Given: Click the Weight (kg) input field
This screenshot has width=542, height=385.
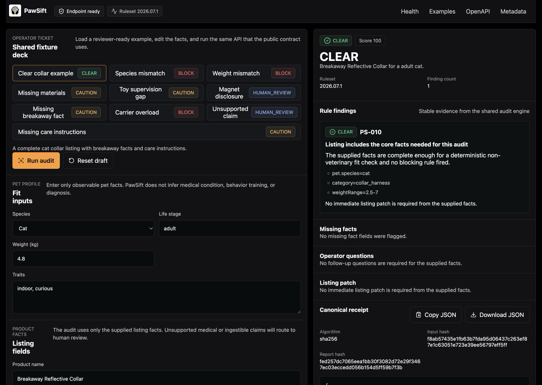Looking at the screenshot, I should coord(83,259).
